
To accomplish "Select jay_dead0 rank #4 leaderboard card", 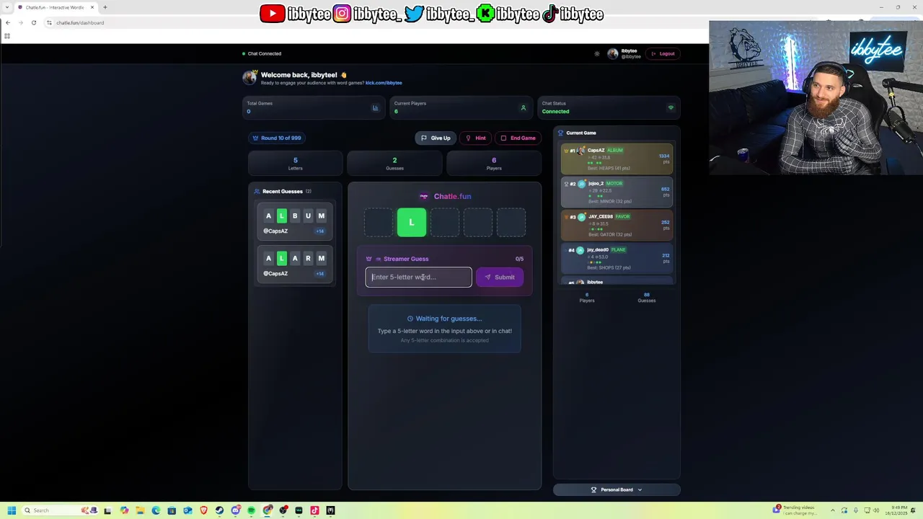I will tap(617, 259).
